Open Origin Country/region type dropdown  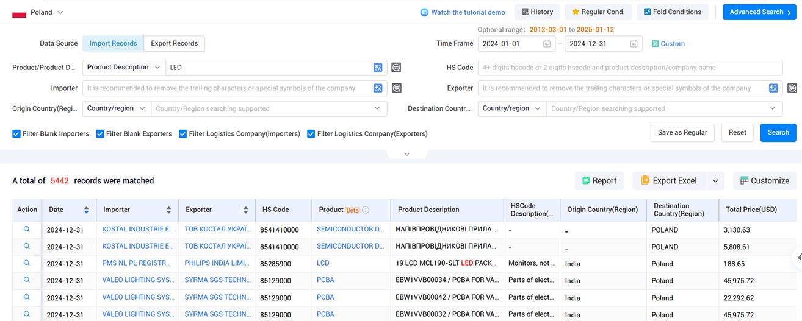(117, 109)
